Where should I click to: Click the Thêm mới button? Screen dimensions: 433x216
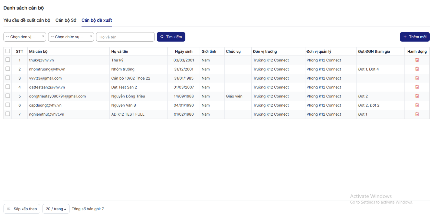415,37
